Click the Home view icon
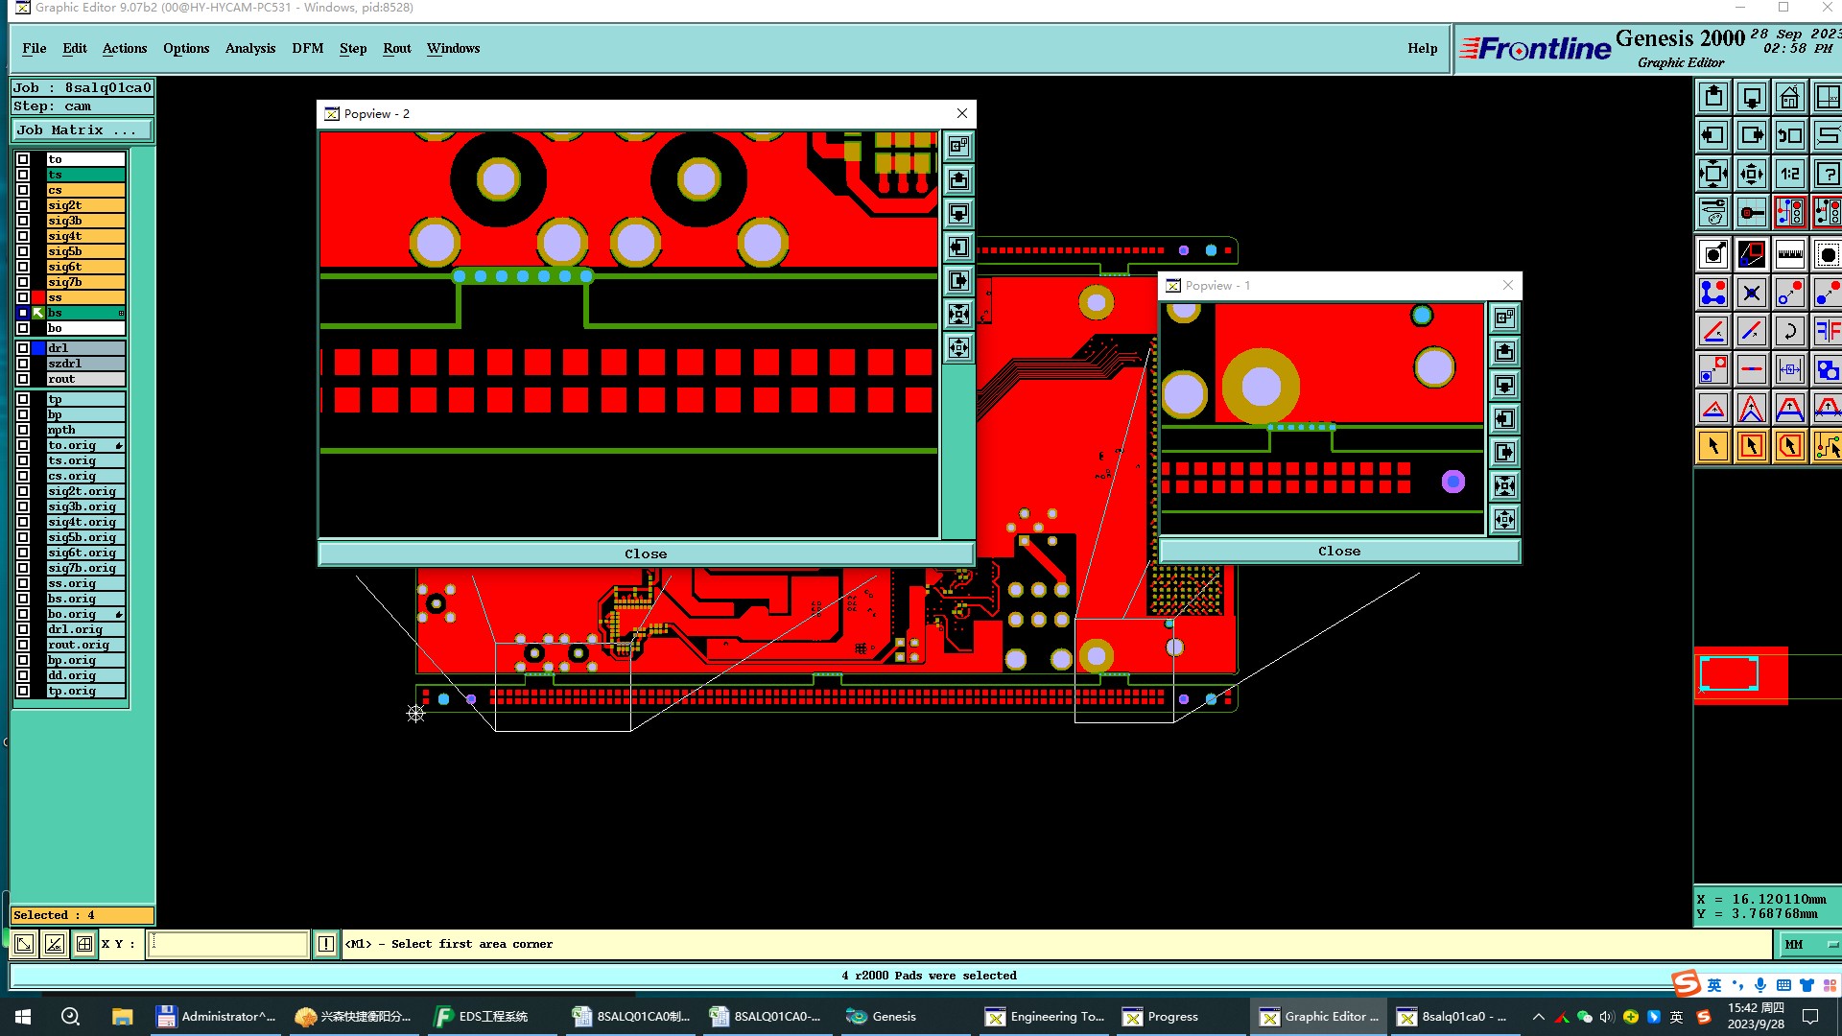This screenshot has width=1842, height=1036. pos(1789,98)
